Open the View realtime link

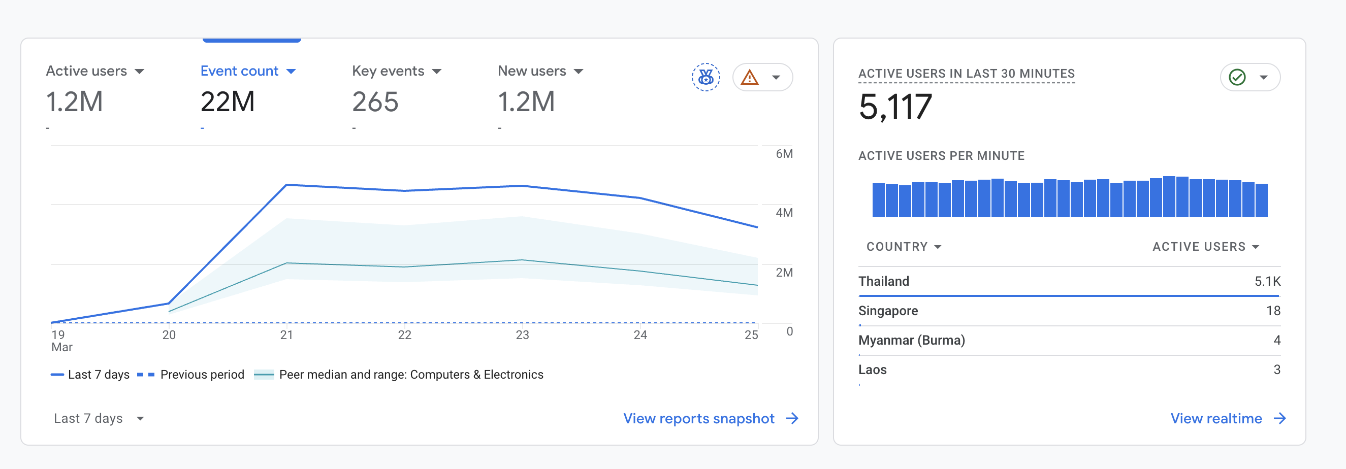click(x=1216, y=418)
